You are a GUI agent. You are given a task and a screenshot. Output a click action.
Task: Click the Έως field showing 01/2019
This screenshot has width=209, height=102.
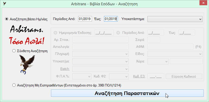[111, 19]
